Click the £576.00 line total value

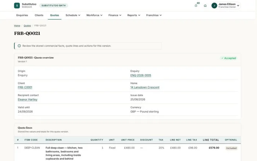[x=214, y=148]
